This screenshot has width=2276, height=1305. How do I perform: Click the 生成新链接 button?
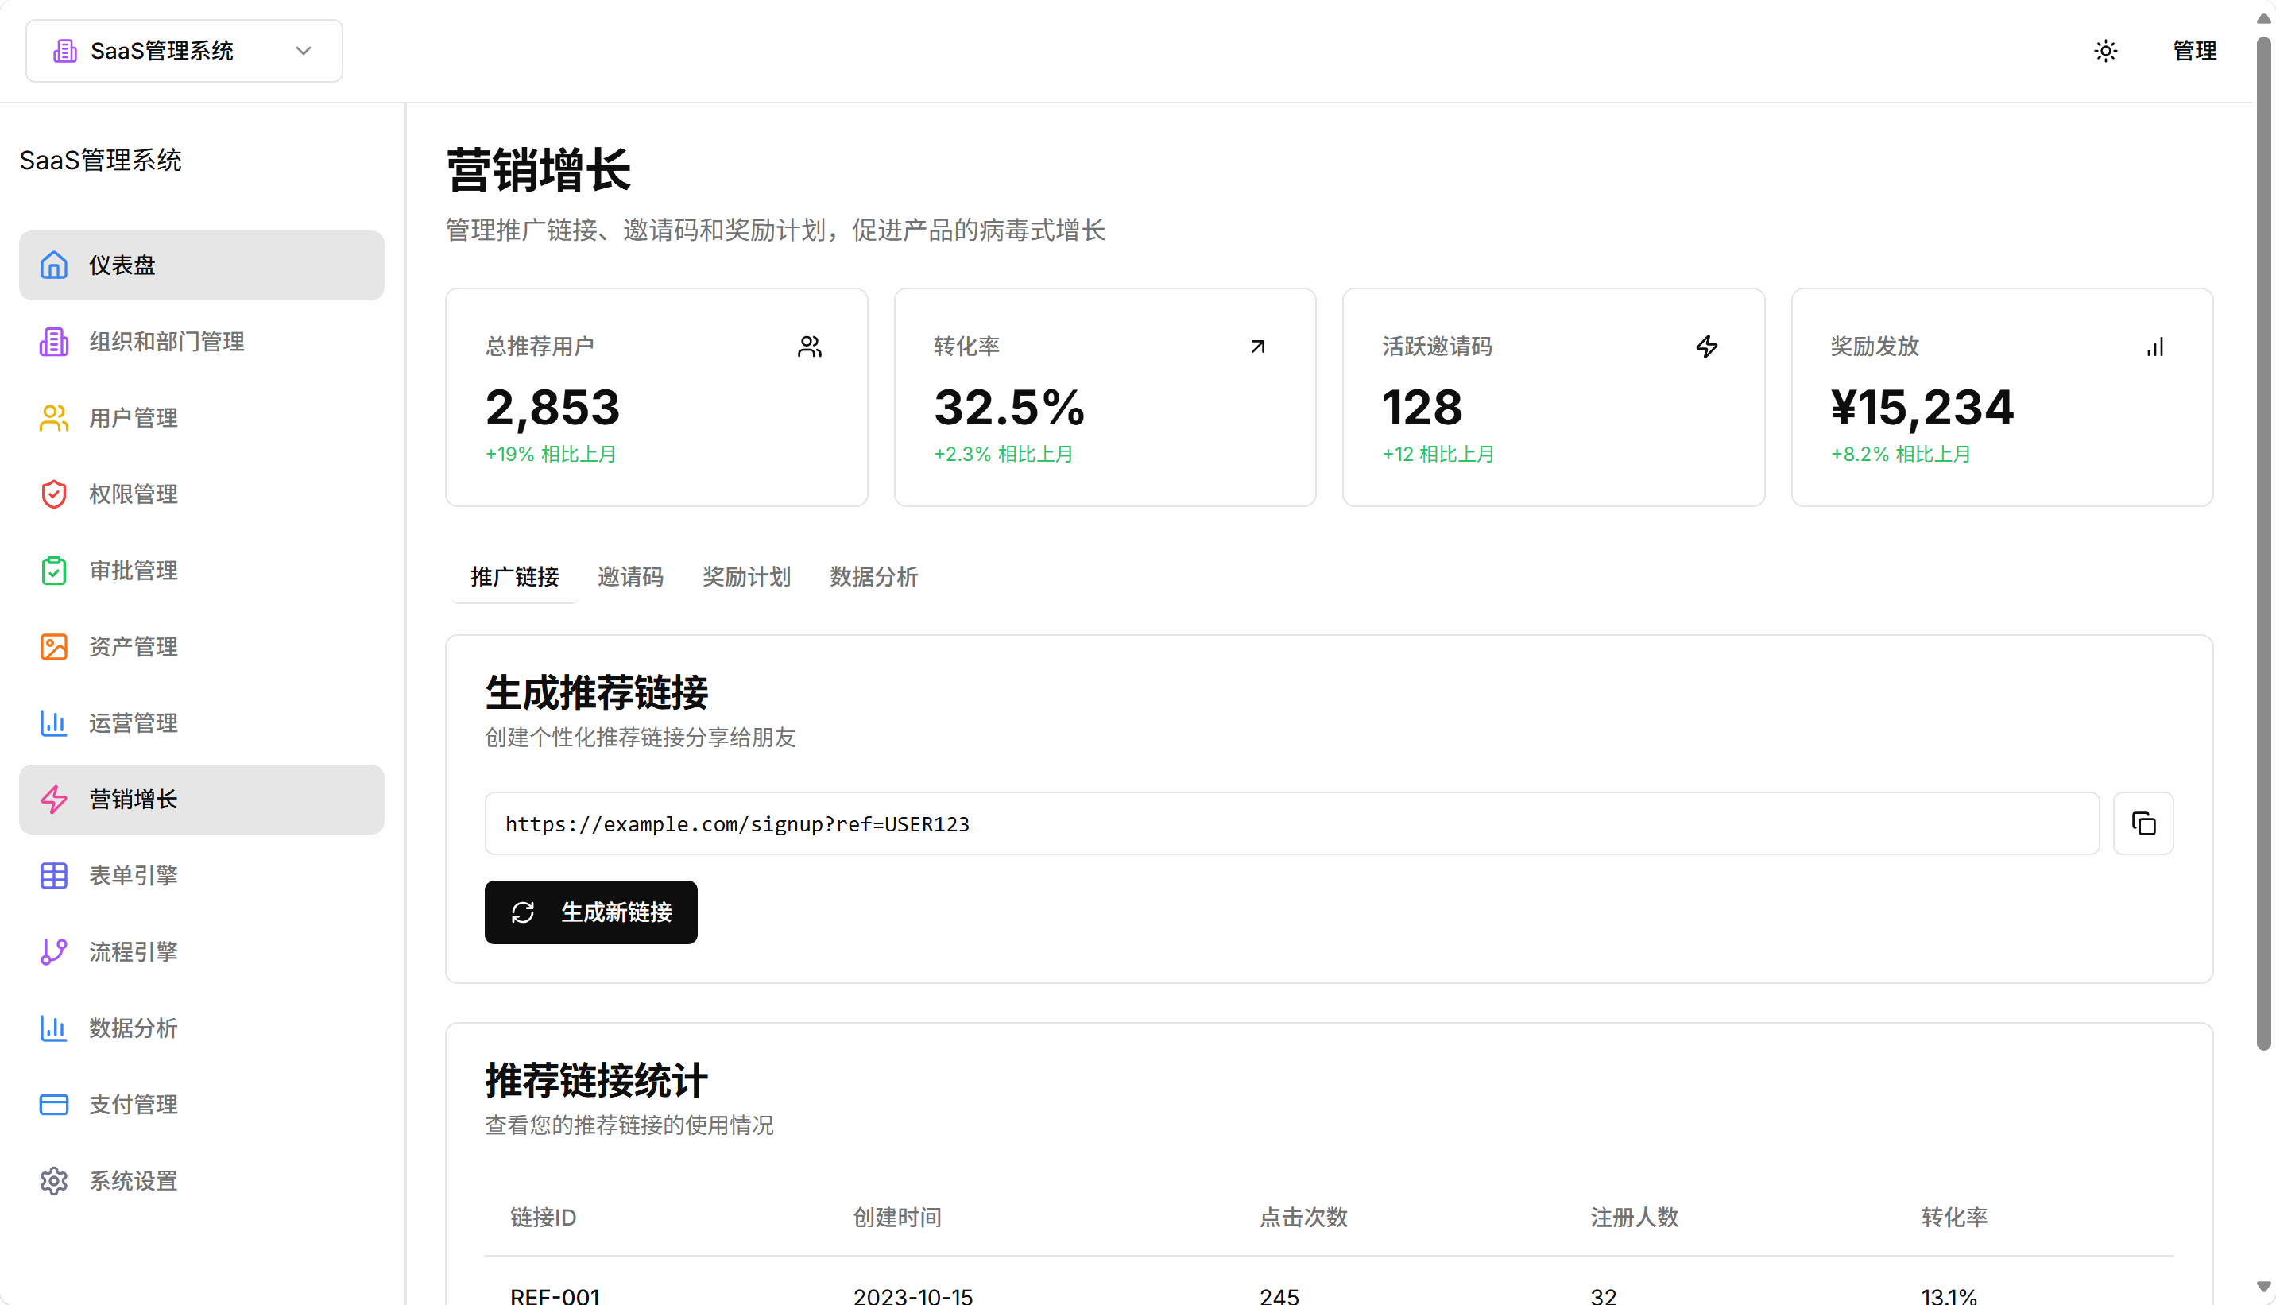(x=590, y=912)
